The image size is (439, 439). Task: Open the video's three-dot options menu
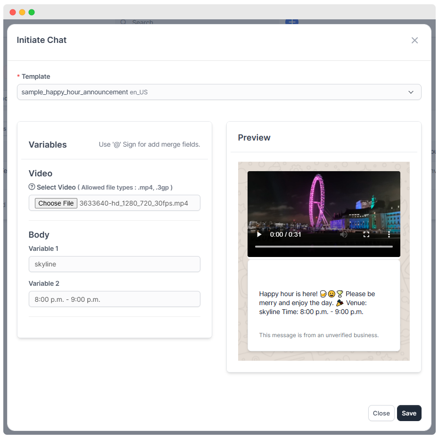389,234
